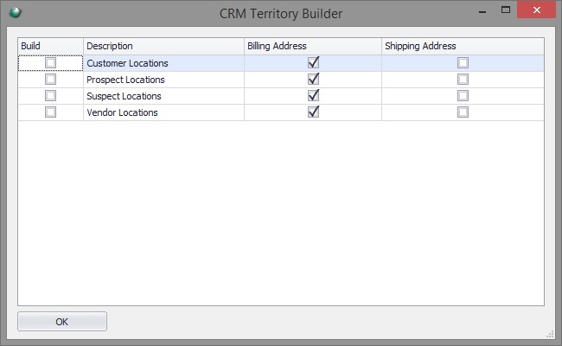The height and width of the screenshot is (346, 562).
Task: Uncheck Billing Address for Vendor Locations
Action: pos(313,112)
